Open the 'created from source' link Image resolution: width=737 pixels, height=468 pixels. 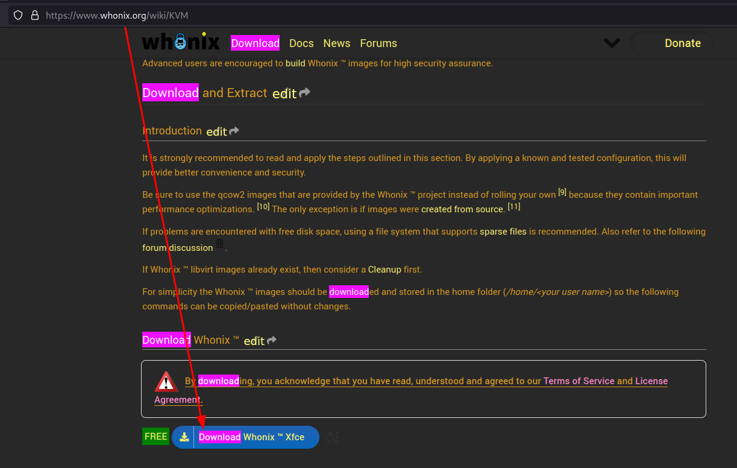tap(462, 209)
